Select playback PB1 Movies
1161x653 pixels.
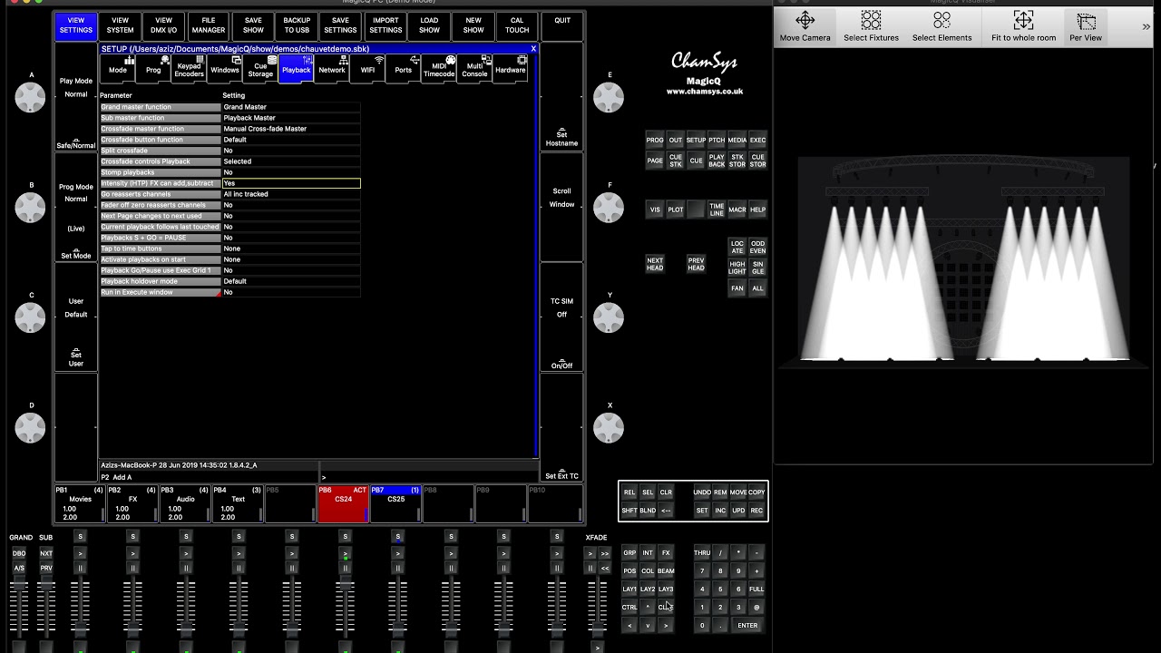click(x=80, y=504)
